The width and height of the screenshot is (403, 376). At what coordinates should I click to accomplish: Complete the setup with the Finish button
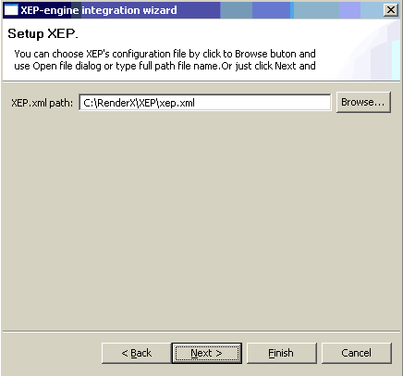click(281, 353)
